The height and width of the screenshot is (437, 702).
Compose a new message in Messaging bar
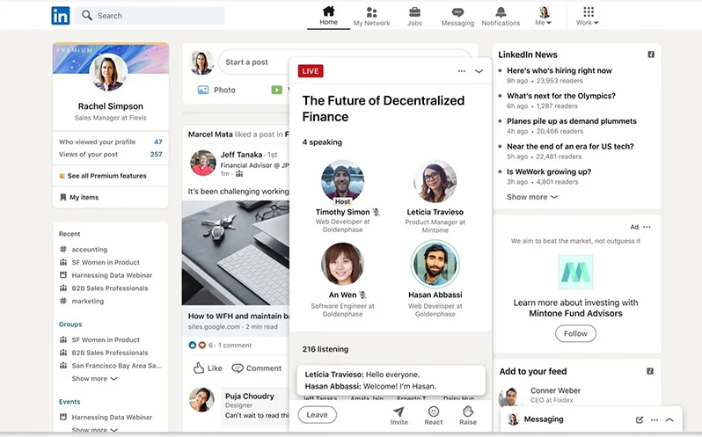click(x=640, y=420)
